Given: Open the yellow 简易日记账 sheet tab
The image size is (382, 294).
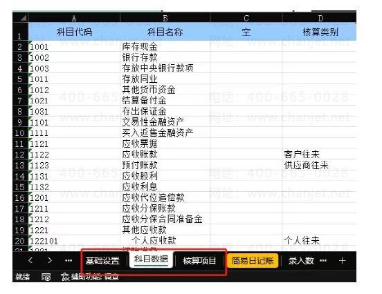Looking at the screenshot, I should coord(253,261).
